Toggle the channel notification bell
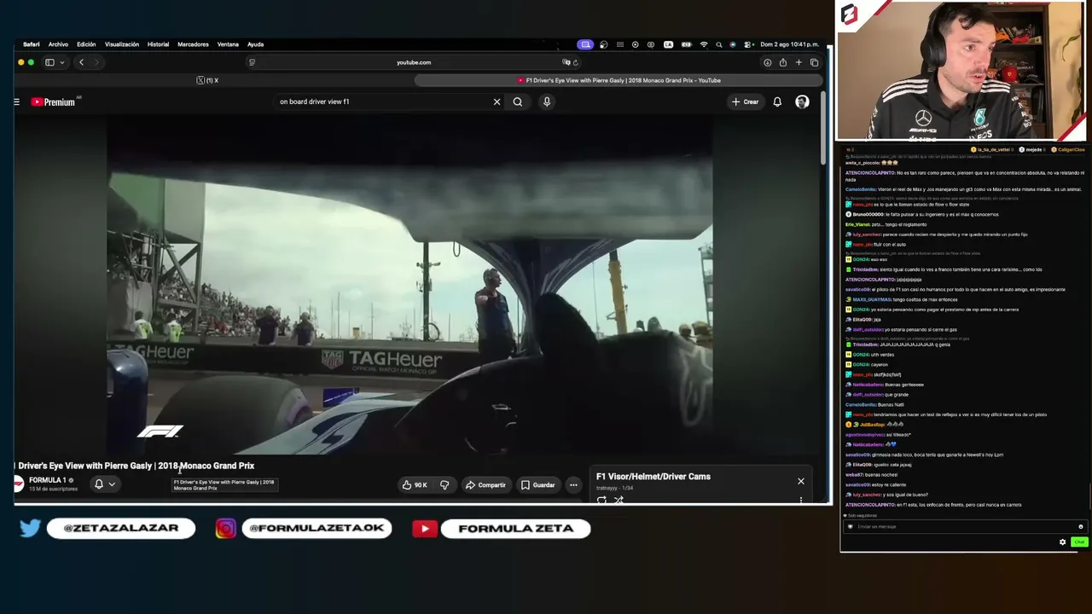This screenshot has width=1092, height=614. tap(99, 484)
